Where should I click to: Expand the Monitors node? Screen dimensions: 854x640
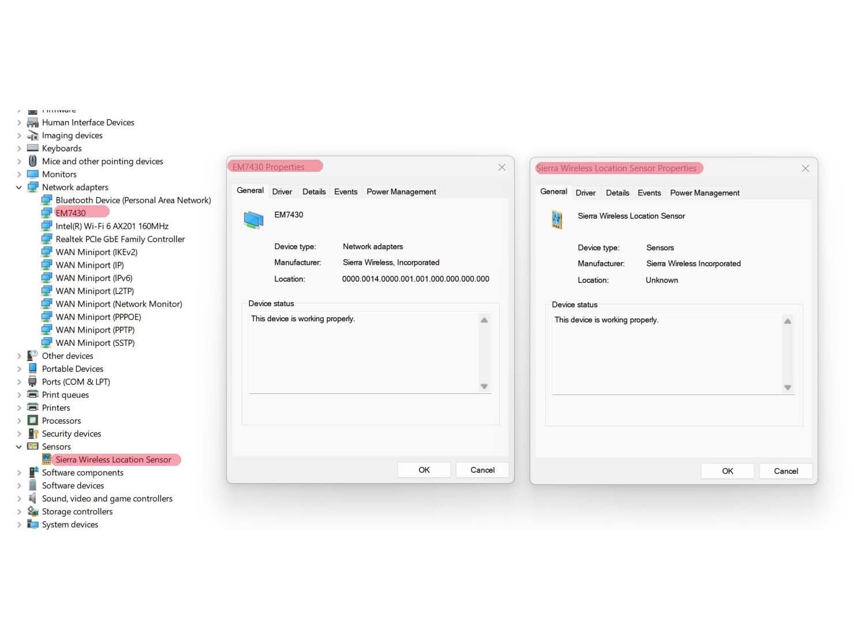coord(19,174)
